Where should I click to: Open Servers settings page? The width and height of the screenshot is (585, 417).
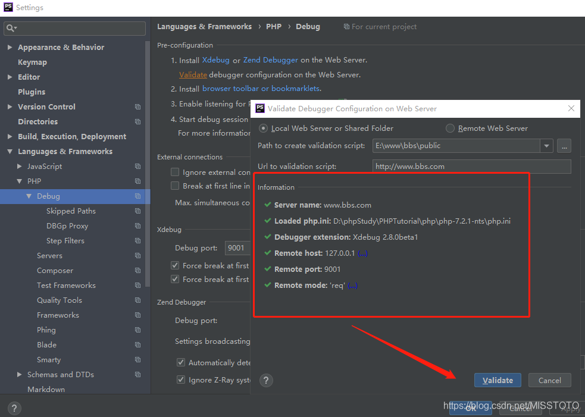[x=49, y=256]
